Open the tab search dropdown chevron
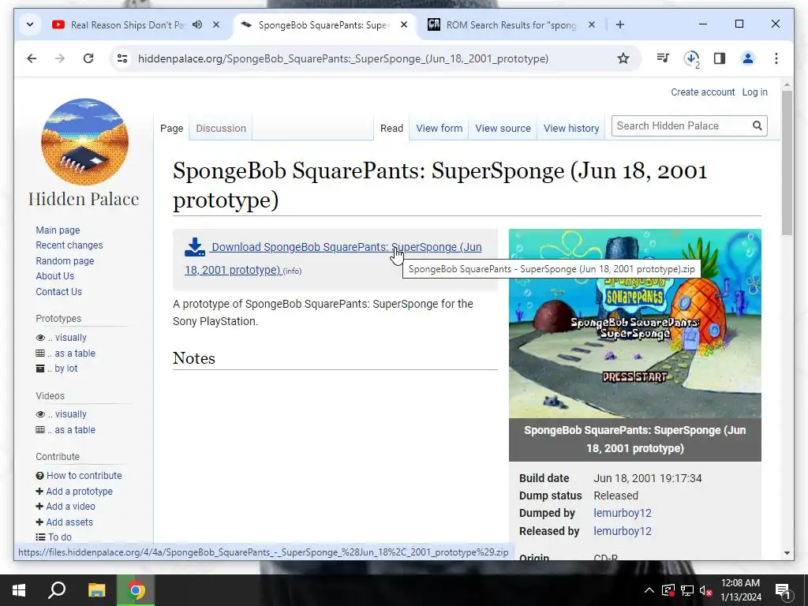 pos(30,24)
